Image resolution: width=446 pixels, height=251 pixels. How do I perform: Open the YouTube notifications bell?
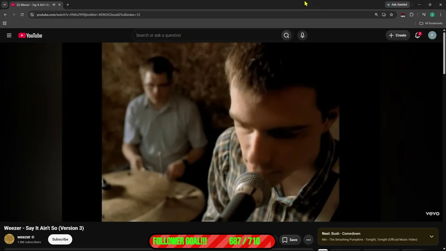(417, 35)
